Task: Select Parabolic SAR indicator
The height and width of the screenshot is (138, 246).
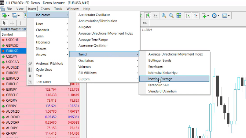Action: [174, 85]
